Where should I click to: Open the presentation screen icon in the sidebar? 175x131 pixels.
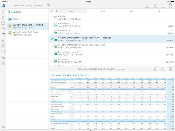click(3, 46)
